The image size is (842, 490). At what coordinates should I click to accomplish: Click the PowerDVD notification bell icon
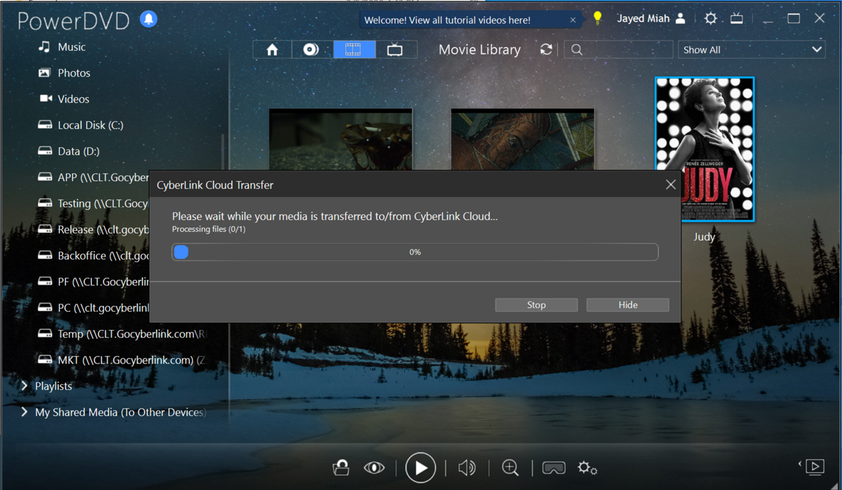(x=149, y=19)
